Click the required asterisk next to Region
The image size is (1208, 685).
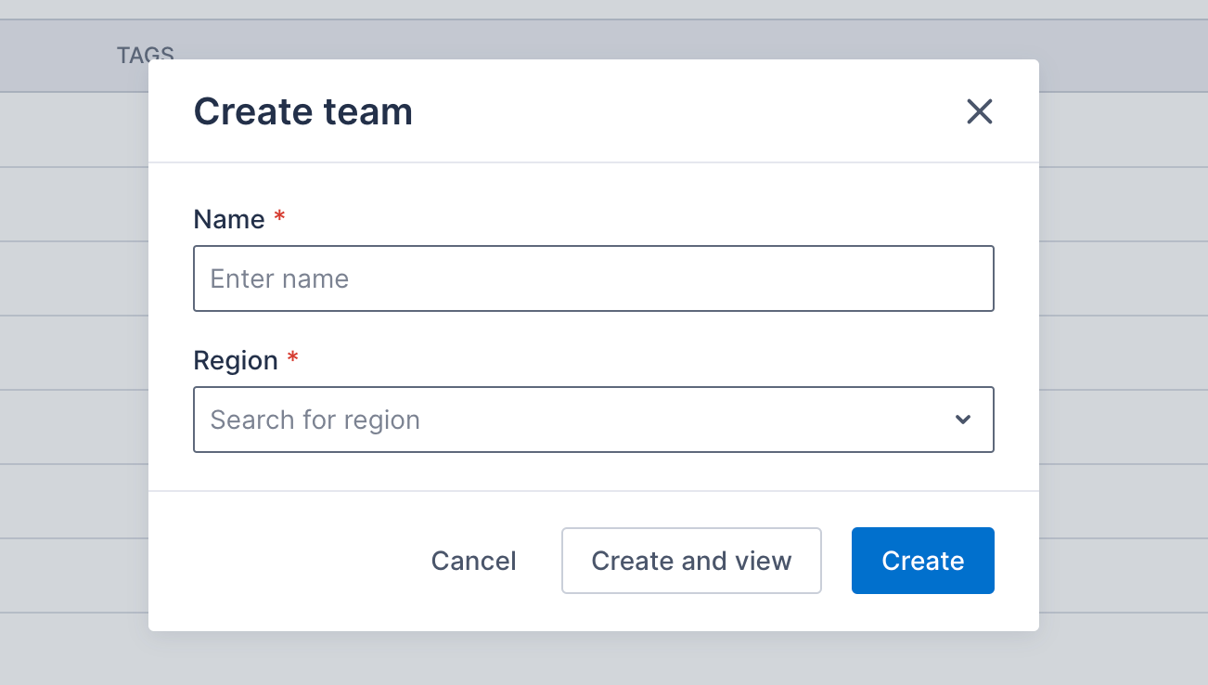[293, 358]
